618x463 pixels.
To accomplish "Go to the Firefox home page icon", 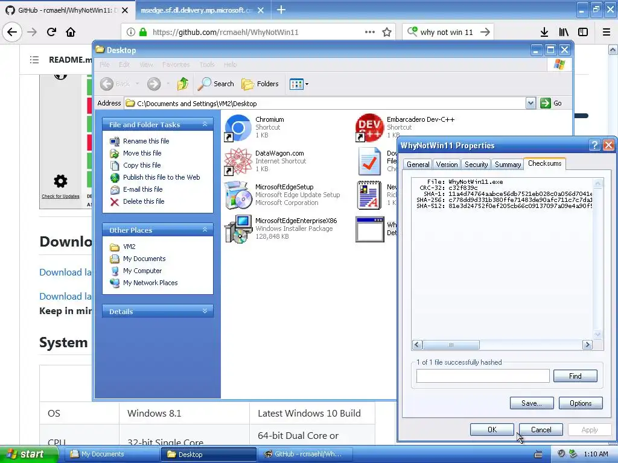I will coord(71,32).
